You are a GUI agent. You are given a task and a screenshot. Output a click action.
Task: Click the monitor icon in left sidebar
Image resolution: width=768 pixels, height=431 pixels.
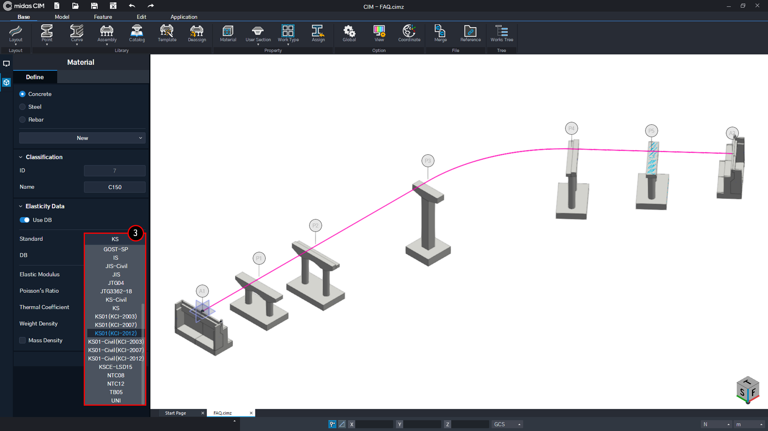[7, 64]
